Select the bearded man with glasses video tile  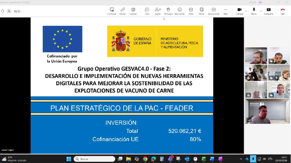256,55
